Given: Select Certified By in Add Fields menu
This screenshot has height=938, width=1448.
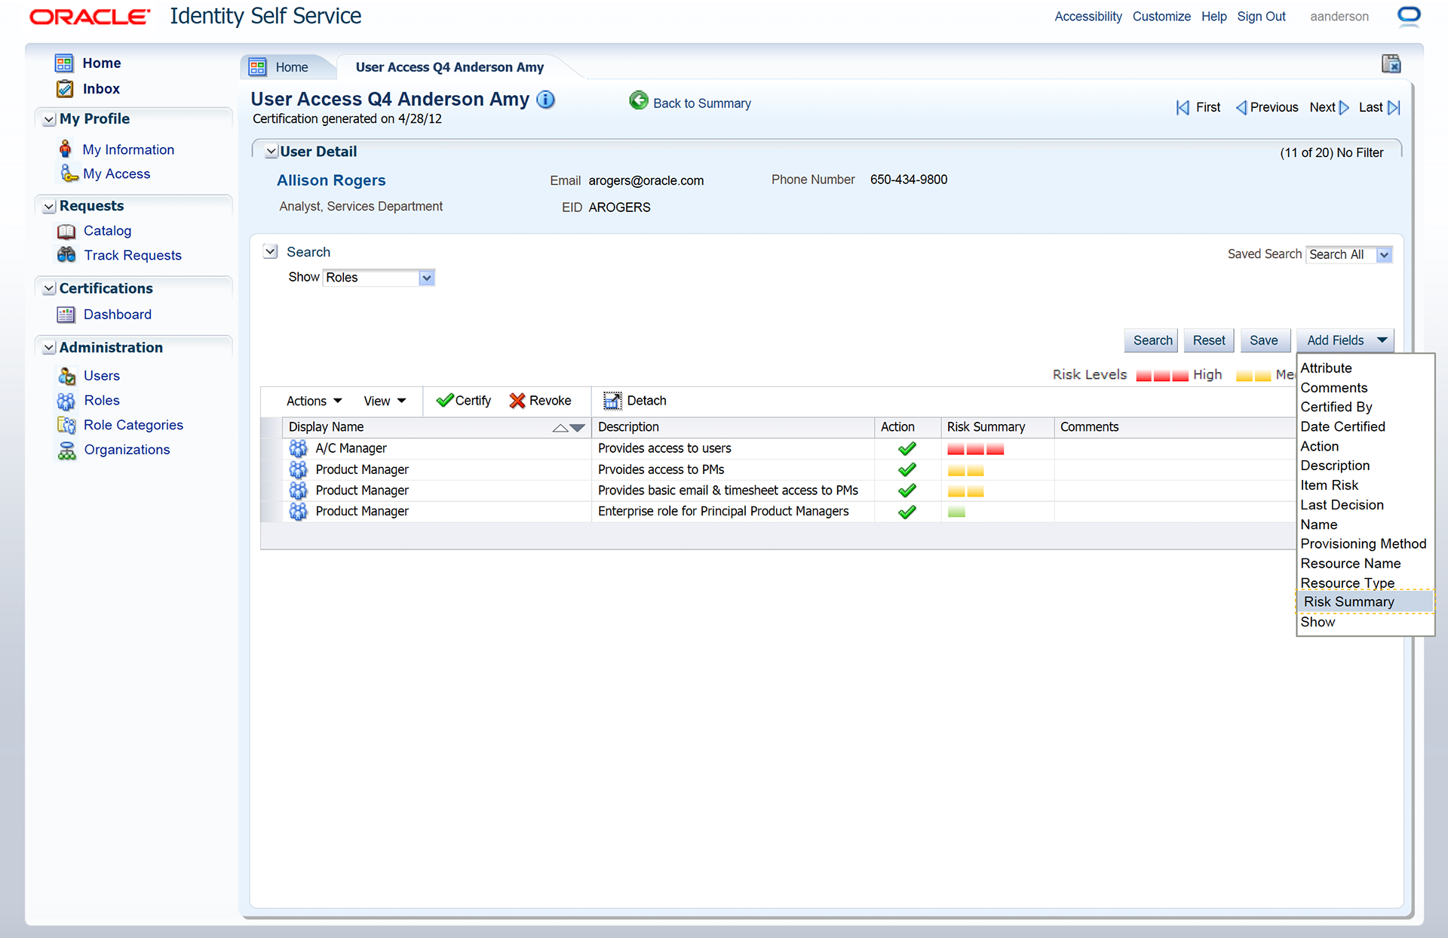Looking at the screenshot, I should coord(1336,407).
